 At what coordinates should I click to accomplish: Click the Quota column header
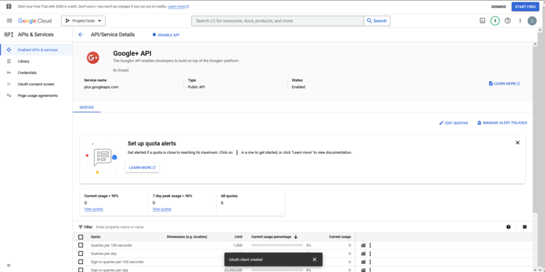pyautogui.click(x=95, y=237)
